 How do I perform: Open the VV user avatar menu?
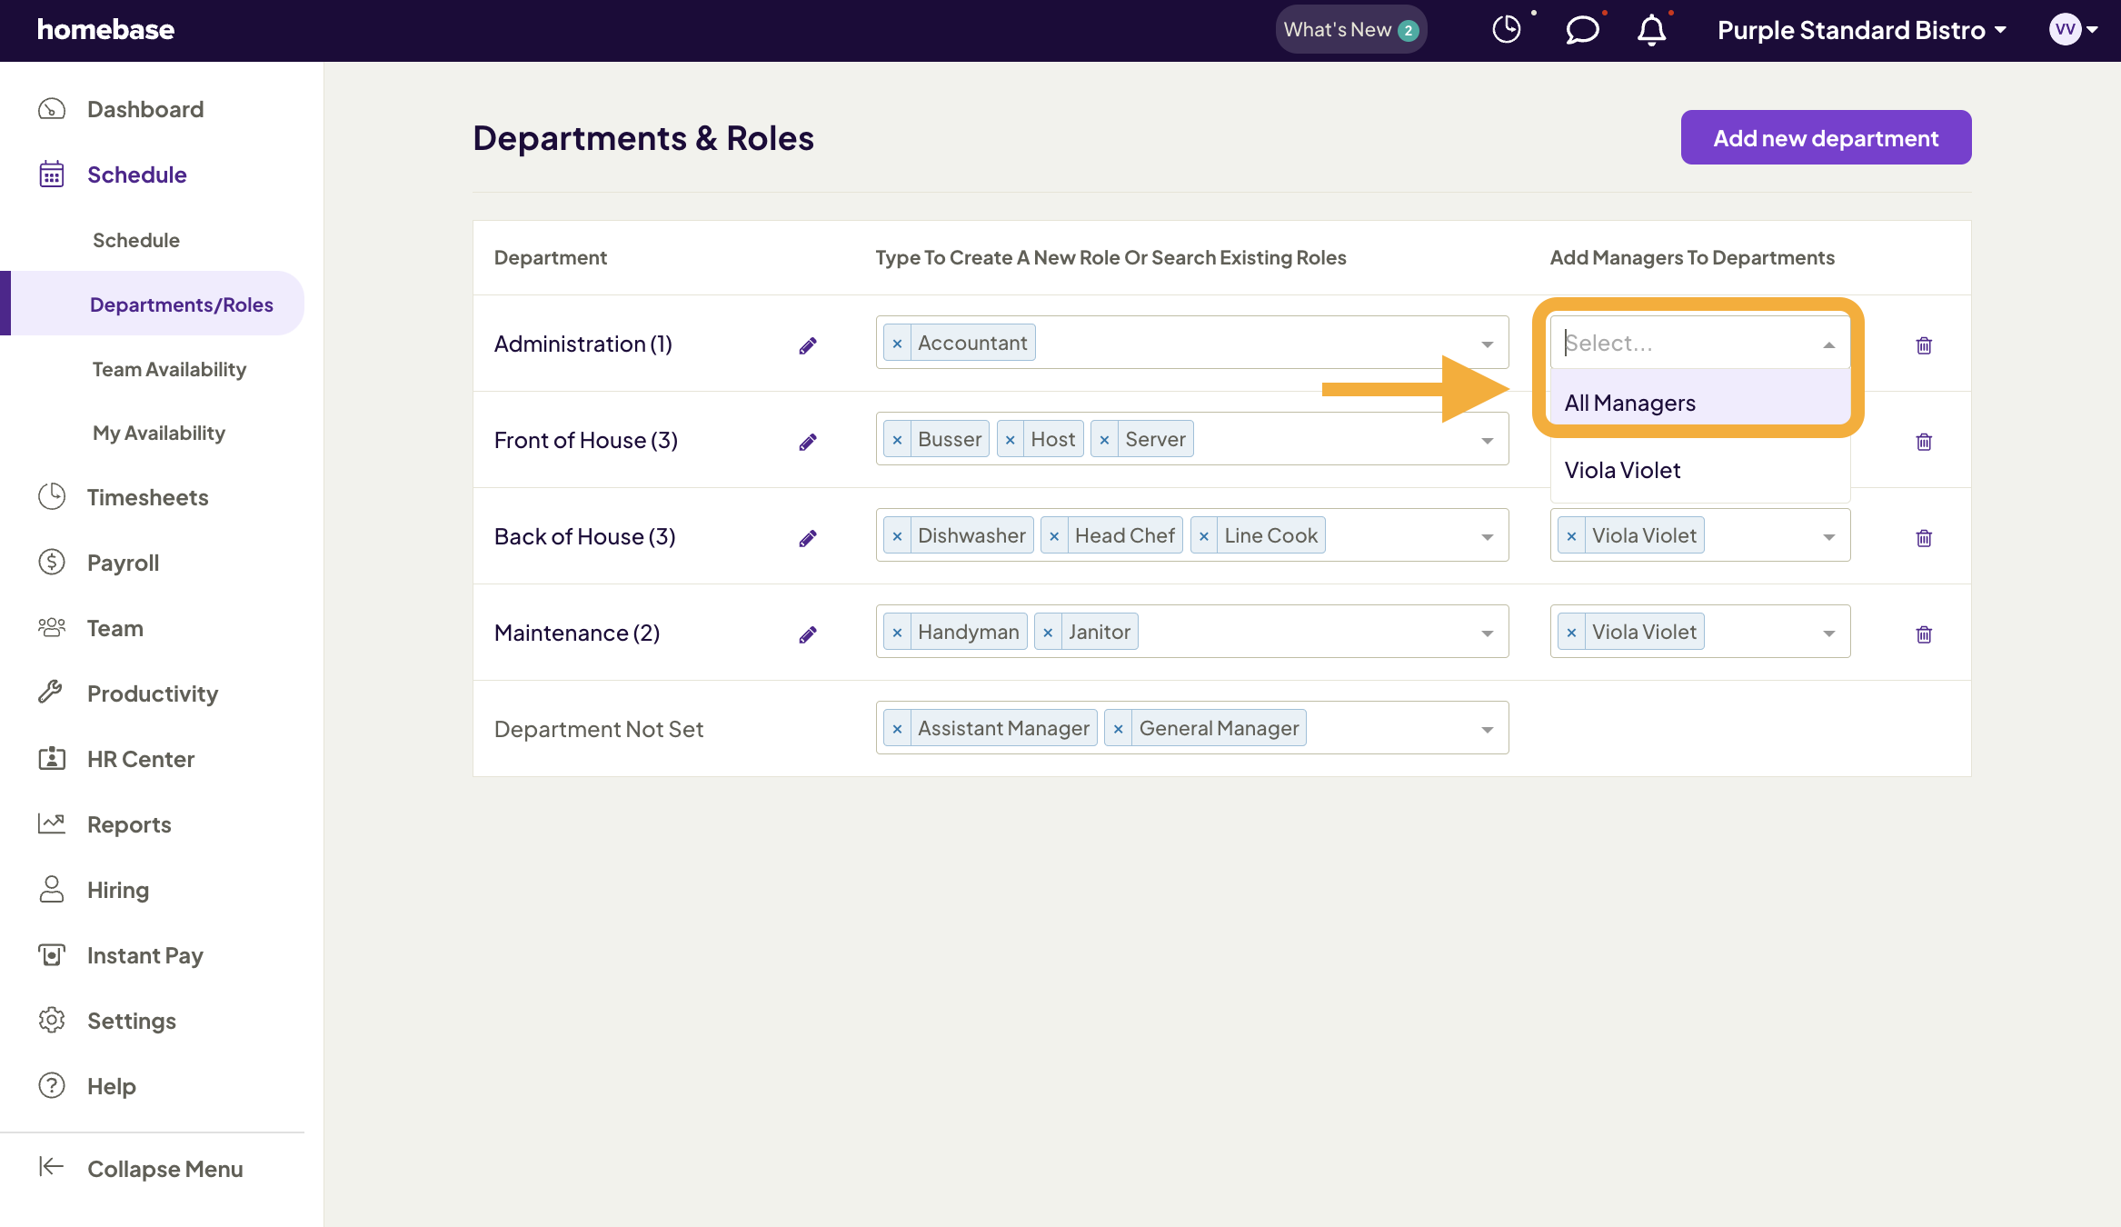[2075, 30]
